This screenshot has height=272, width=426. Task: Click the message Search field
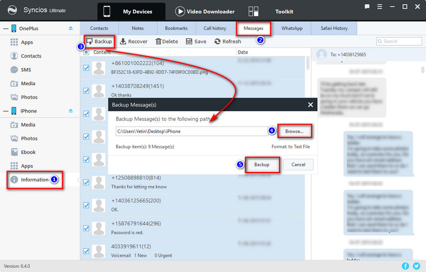pos(399,42)
